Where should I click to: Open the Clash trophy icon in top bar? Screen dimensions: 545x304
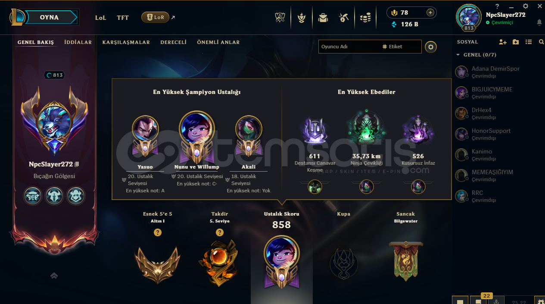click(x=280, y=18)
